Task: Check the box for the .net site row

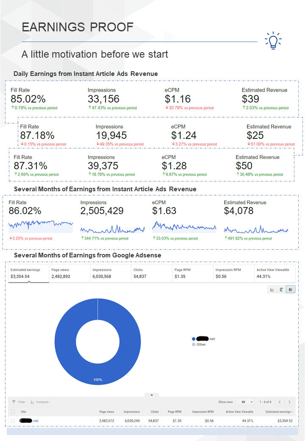Action: (13, 421)
